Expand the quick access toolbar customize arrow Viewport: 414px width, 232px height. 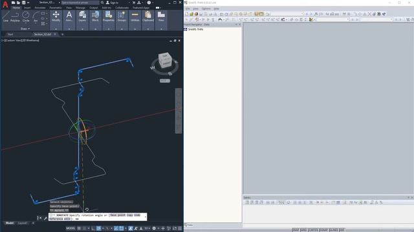pos(28,3)
